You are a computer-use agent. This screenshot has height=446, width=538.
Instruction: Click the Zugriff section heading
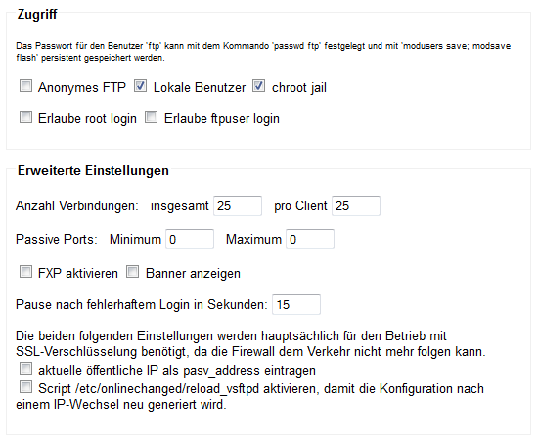click(37, 14)
